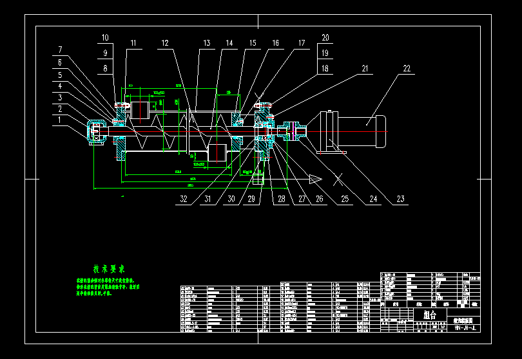Select part callout 11
Screen dimensions: 522x359
(x=133, y=43)
